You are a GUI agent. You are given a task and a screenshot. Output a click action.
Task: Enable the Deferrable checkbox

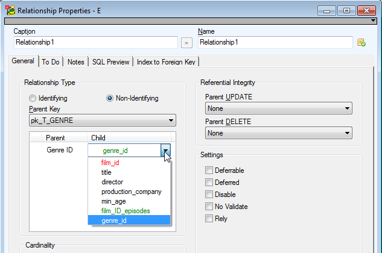[209, 170]
